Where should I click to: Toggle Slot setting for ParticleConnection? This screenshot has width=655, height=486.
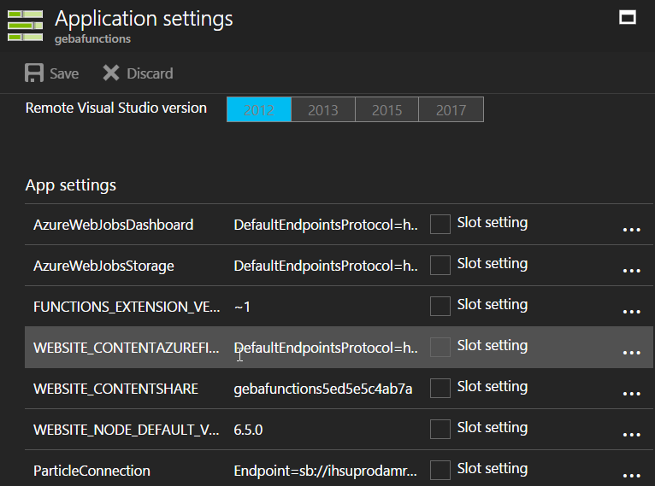point(440,471)
